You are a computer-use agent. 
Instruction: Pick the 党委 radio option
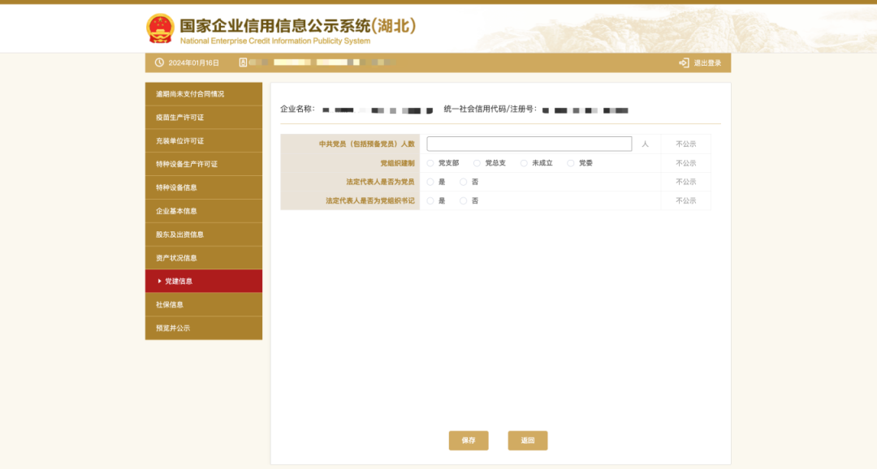click(571, 163)
